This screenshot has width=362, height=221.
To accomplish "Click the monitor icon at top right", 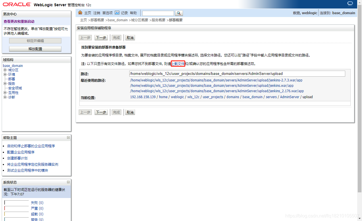I will [x=350, y=4].
